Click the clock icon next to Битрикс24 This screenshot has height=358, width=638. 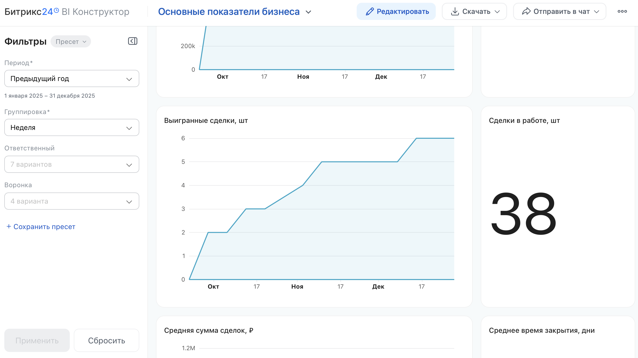[x=56, y=10]
